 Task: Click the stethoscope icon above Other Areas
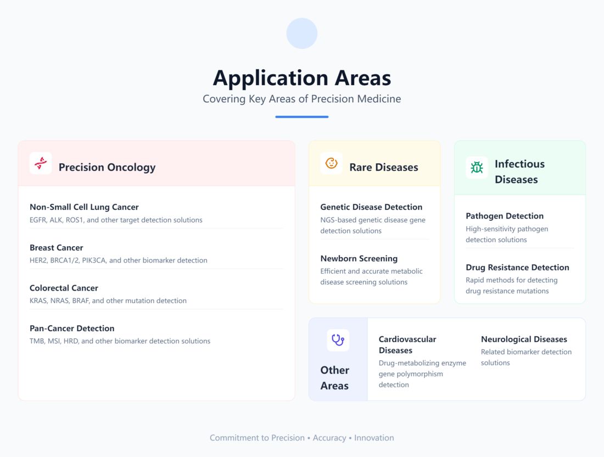(338, 340)
